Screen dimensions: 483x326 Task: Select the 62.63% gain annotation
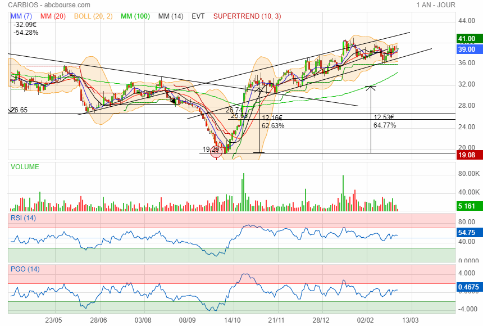273,126
